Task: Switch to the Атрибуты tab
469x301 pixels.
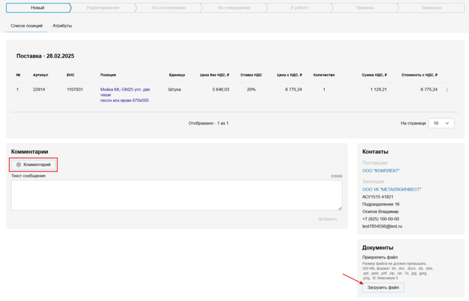Action: 62,26
